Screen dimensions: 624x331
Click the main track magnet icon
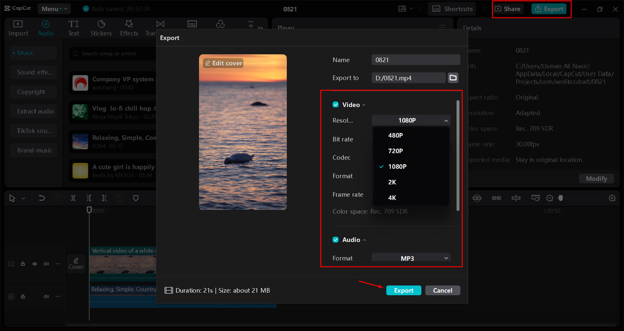pyautogui.click(x=477, y=198)
